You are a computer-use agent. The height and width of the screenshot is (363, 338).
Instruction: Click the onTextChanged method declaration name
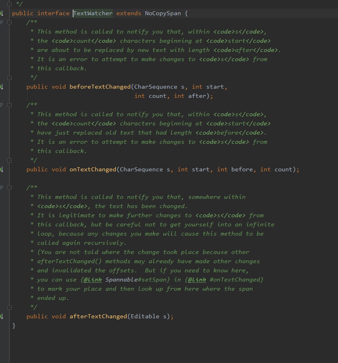(93, 169)
